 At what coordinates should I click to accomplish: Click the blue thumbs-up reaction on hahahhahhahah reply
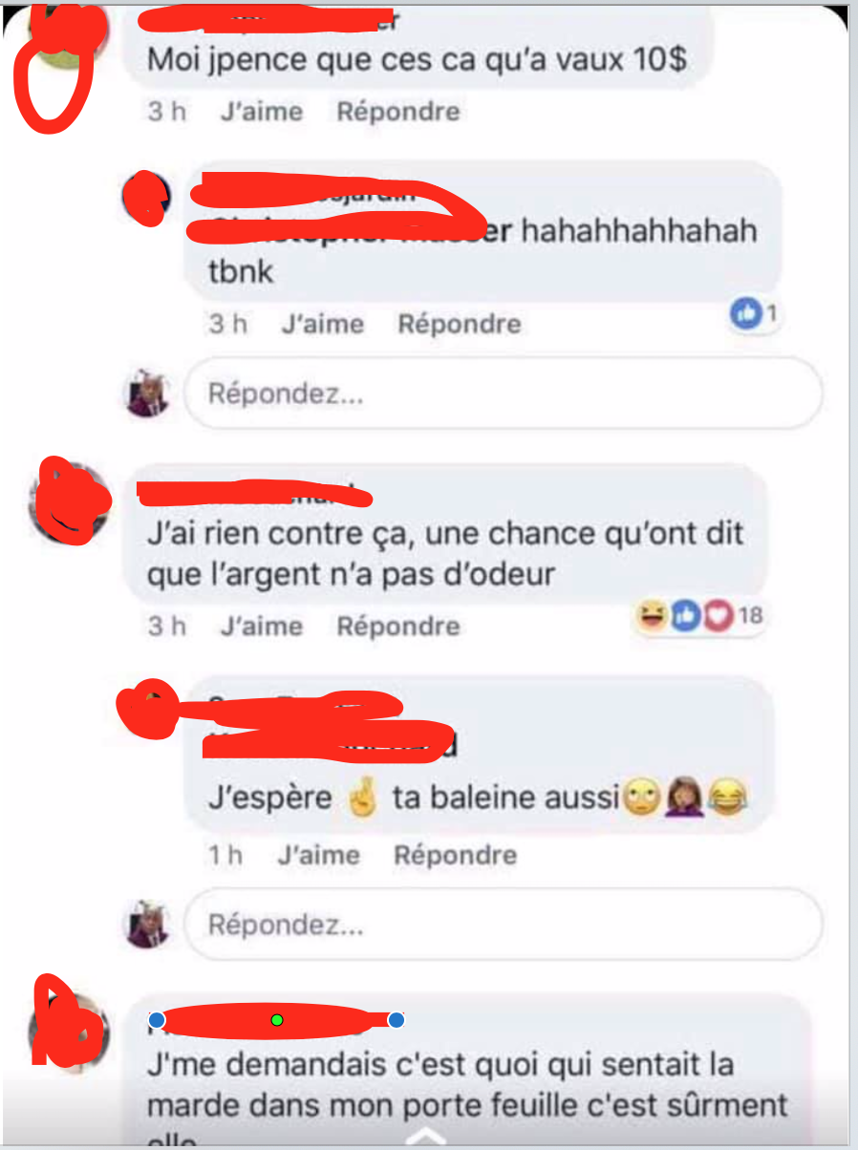pos(745,313)
